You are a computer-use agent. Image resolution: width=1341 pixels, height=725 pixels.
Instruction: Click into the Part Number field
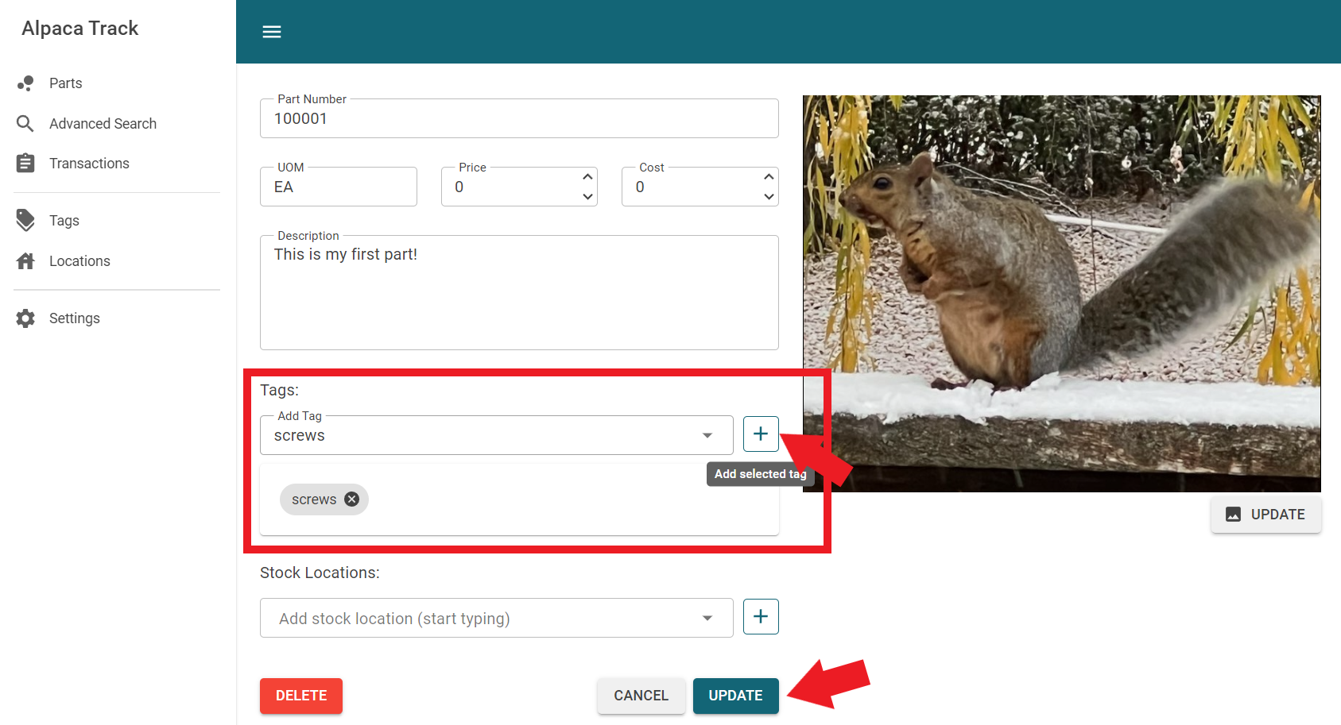coord(518,119)
